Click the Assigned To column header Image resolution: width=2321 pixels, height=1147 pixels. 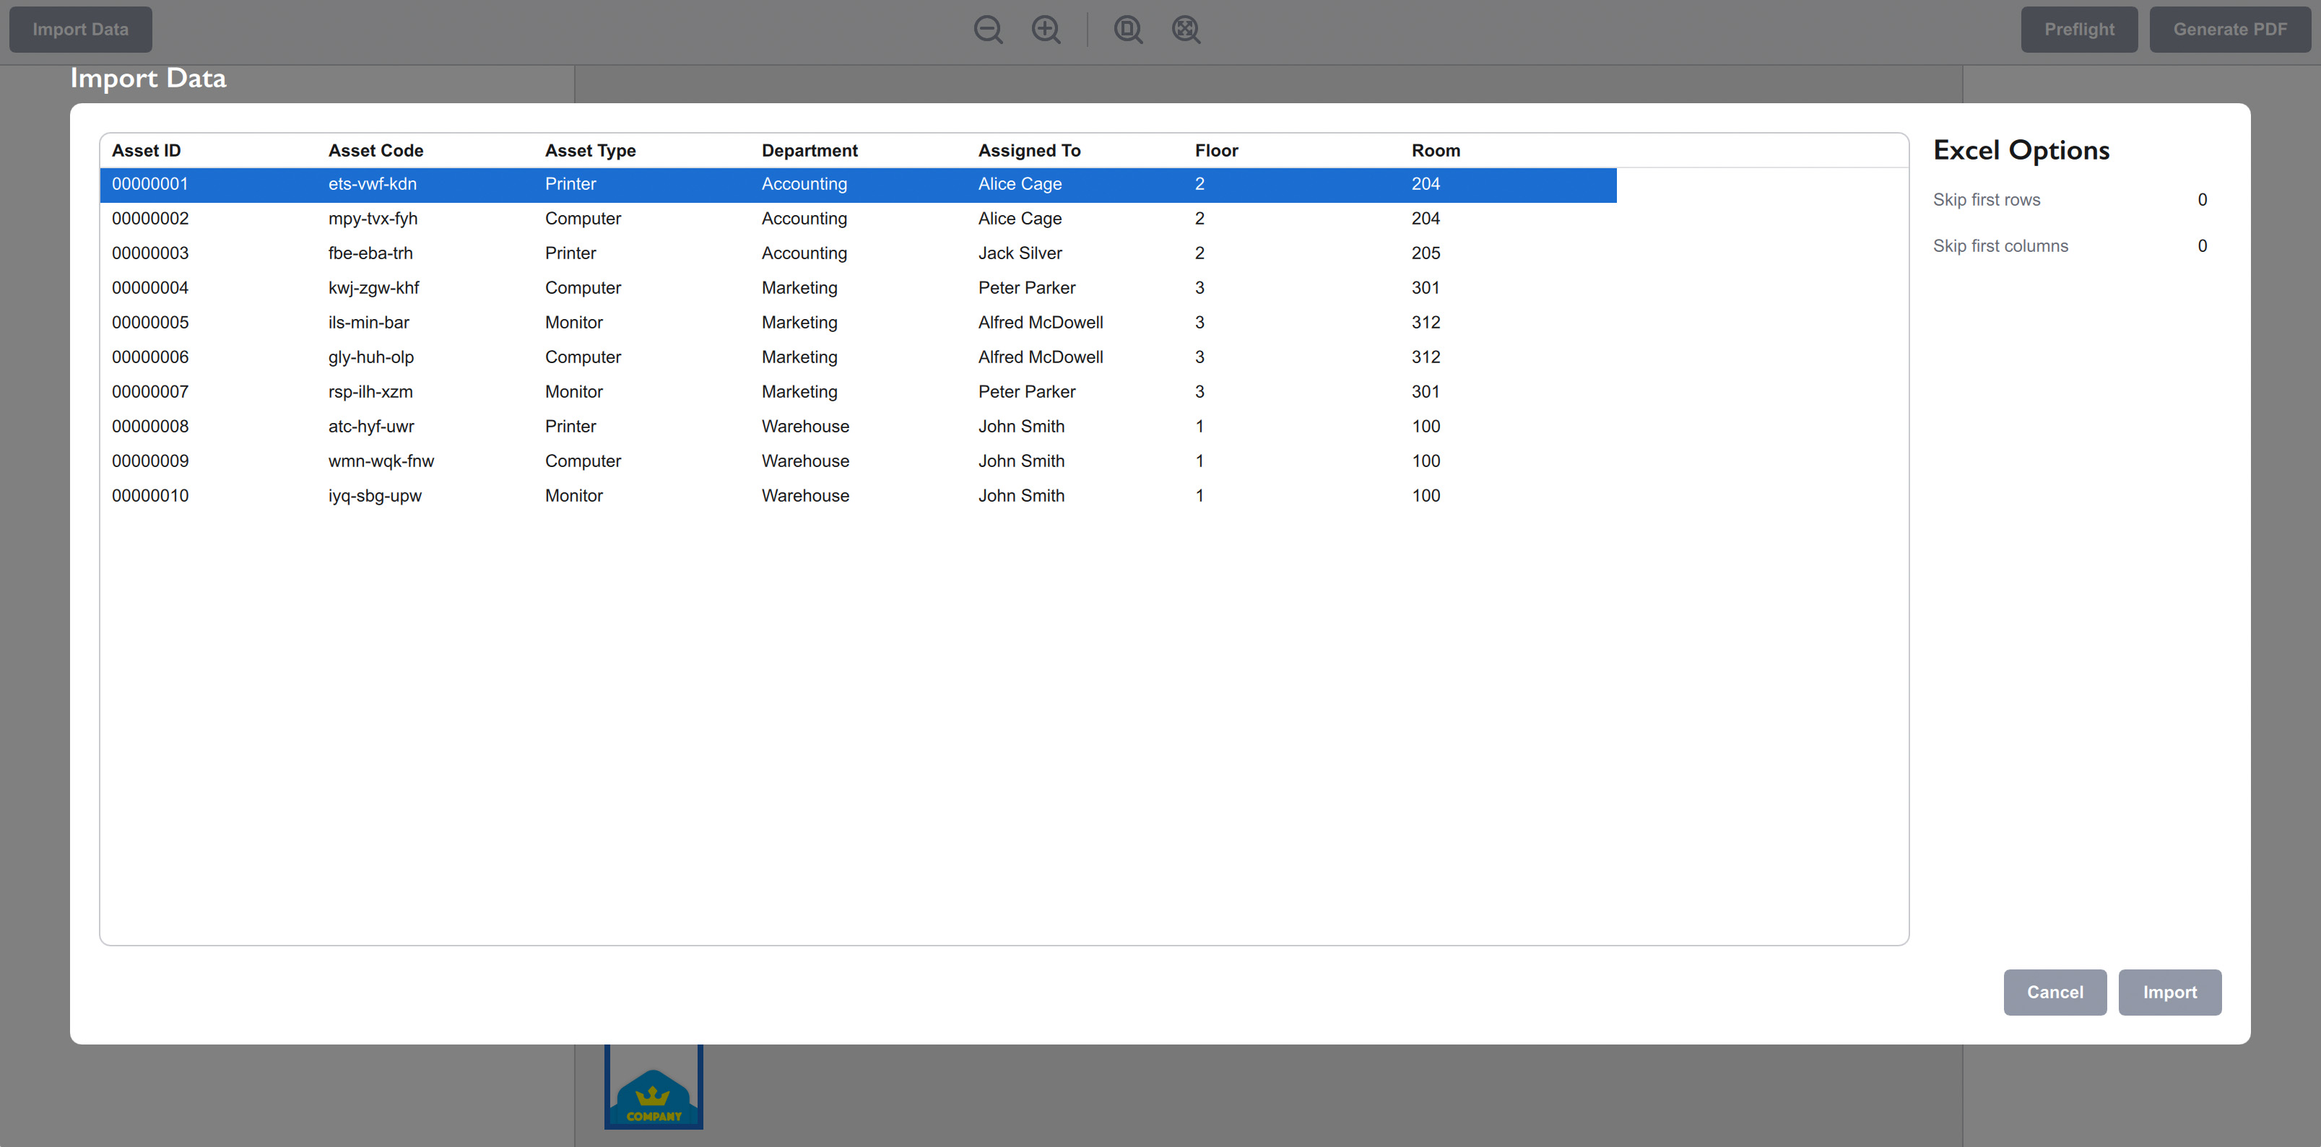(1029, 150)
